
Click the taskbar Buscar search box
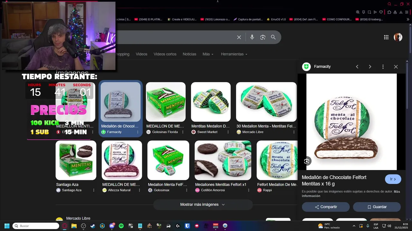(x=36, y=226)
